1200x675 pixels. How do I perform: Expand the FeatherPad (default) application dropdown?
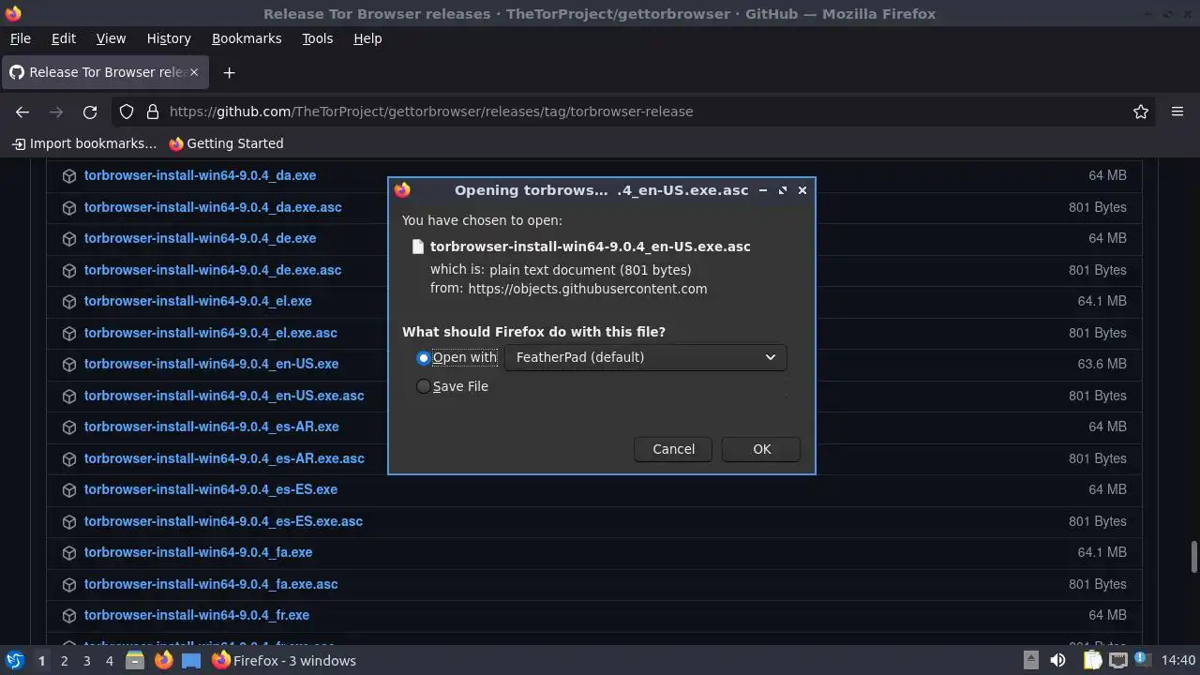tap(645, 357)
